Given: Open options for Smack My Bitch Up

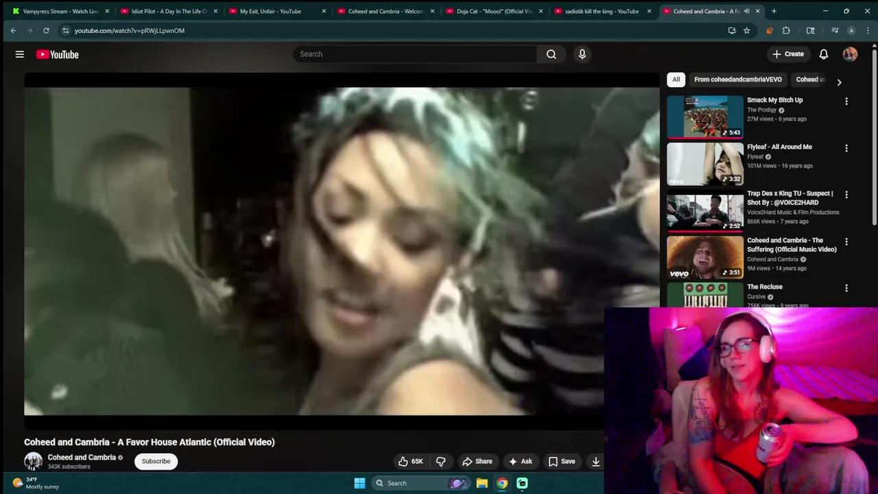Looking at the screenshot, I should [846, 102].
